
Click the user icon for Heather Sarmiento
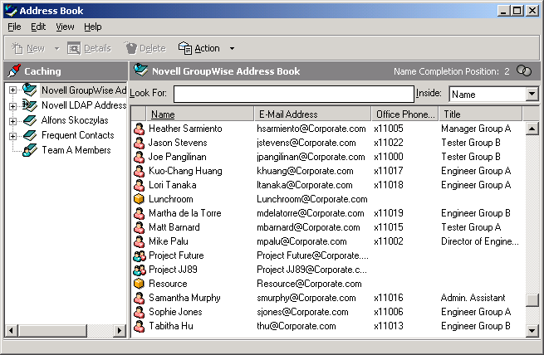tap(140, 129)
